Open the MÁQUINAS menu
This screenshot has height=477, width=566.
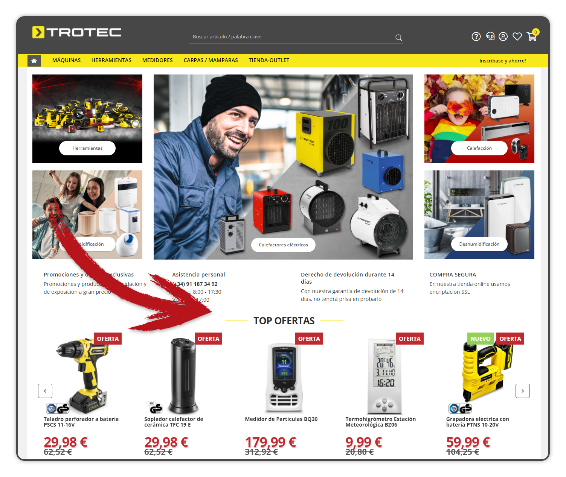click(x=66, y=60)
